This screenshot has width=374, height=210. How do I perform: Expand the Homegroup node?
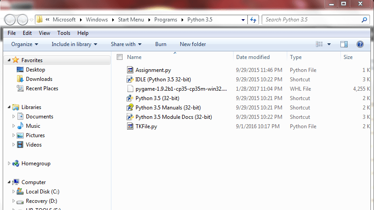tap(9, 164)
